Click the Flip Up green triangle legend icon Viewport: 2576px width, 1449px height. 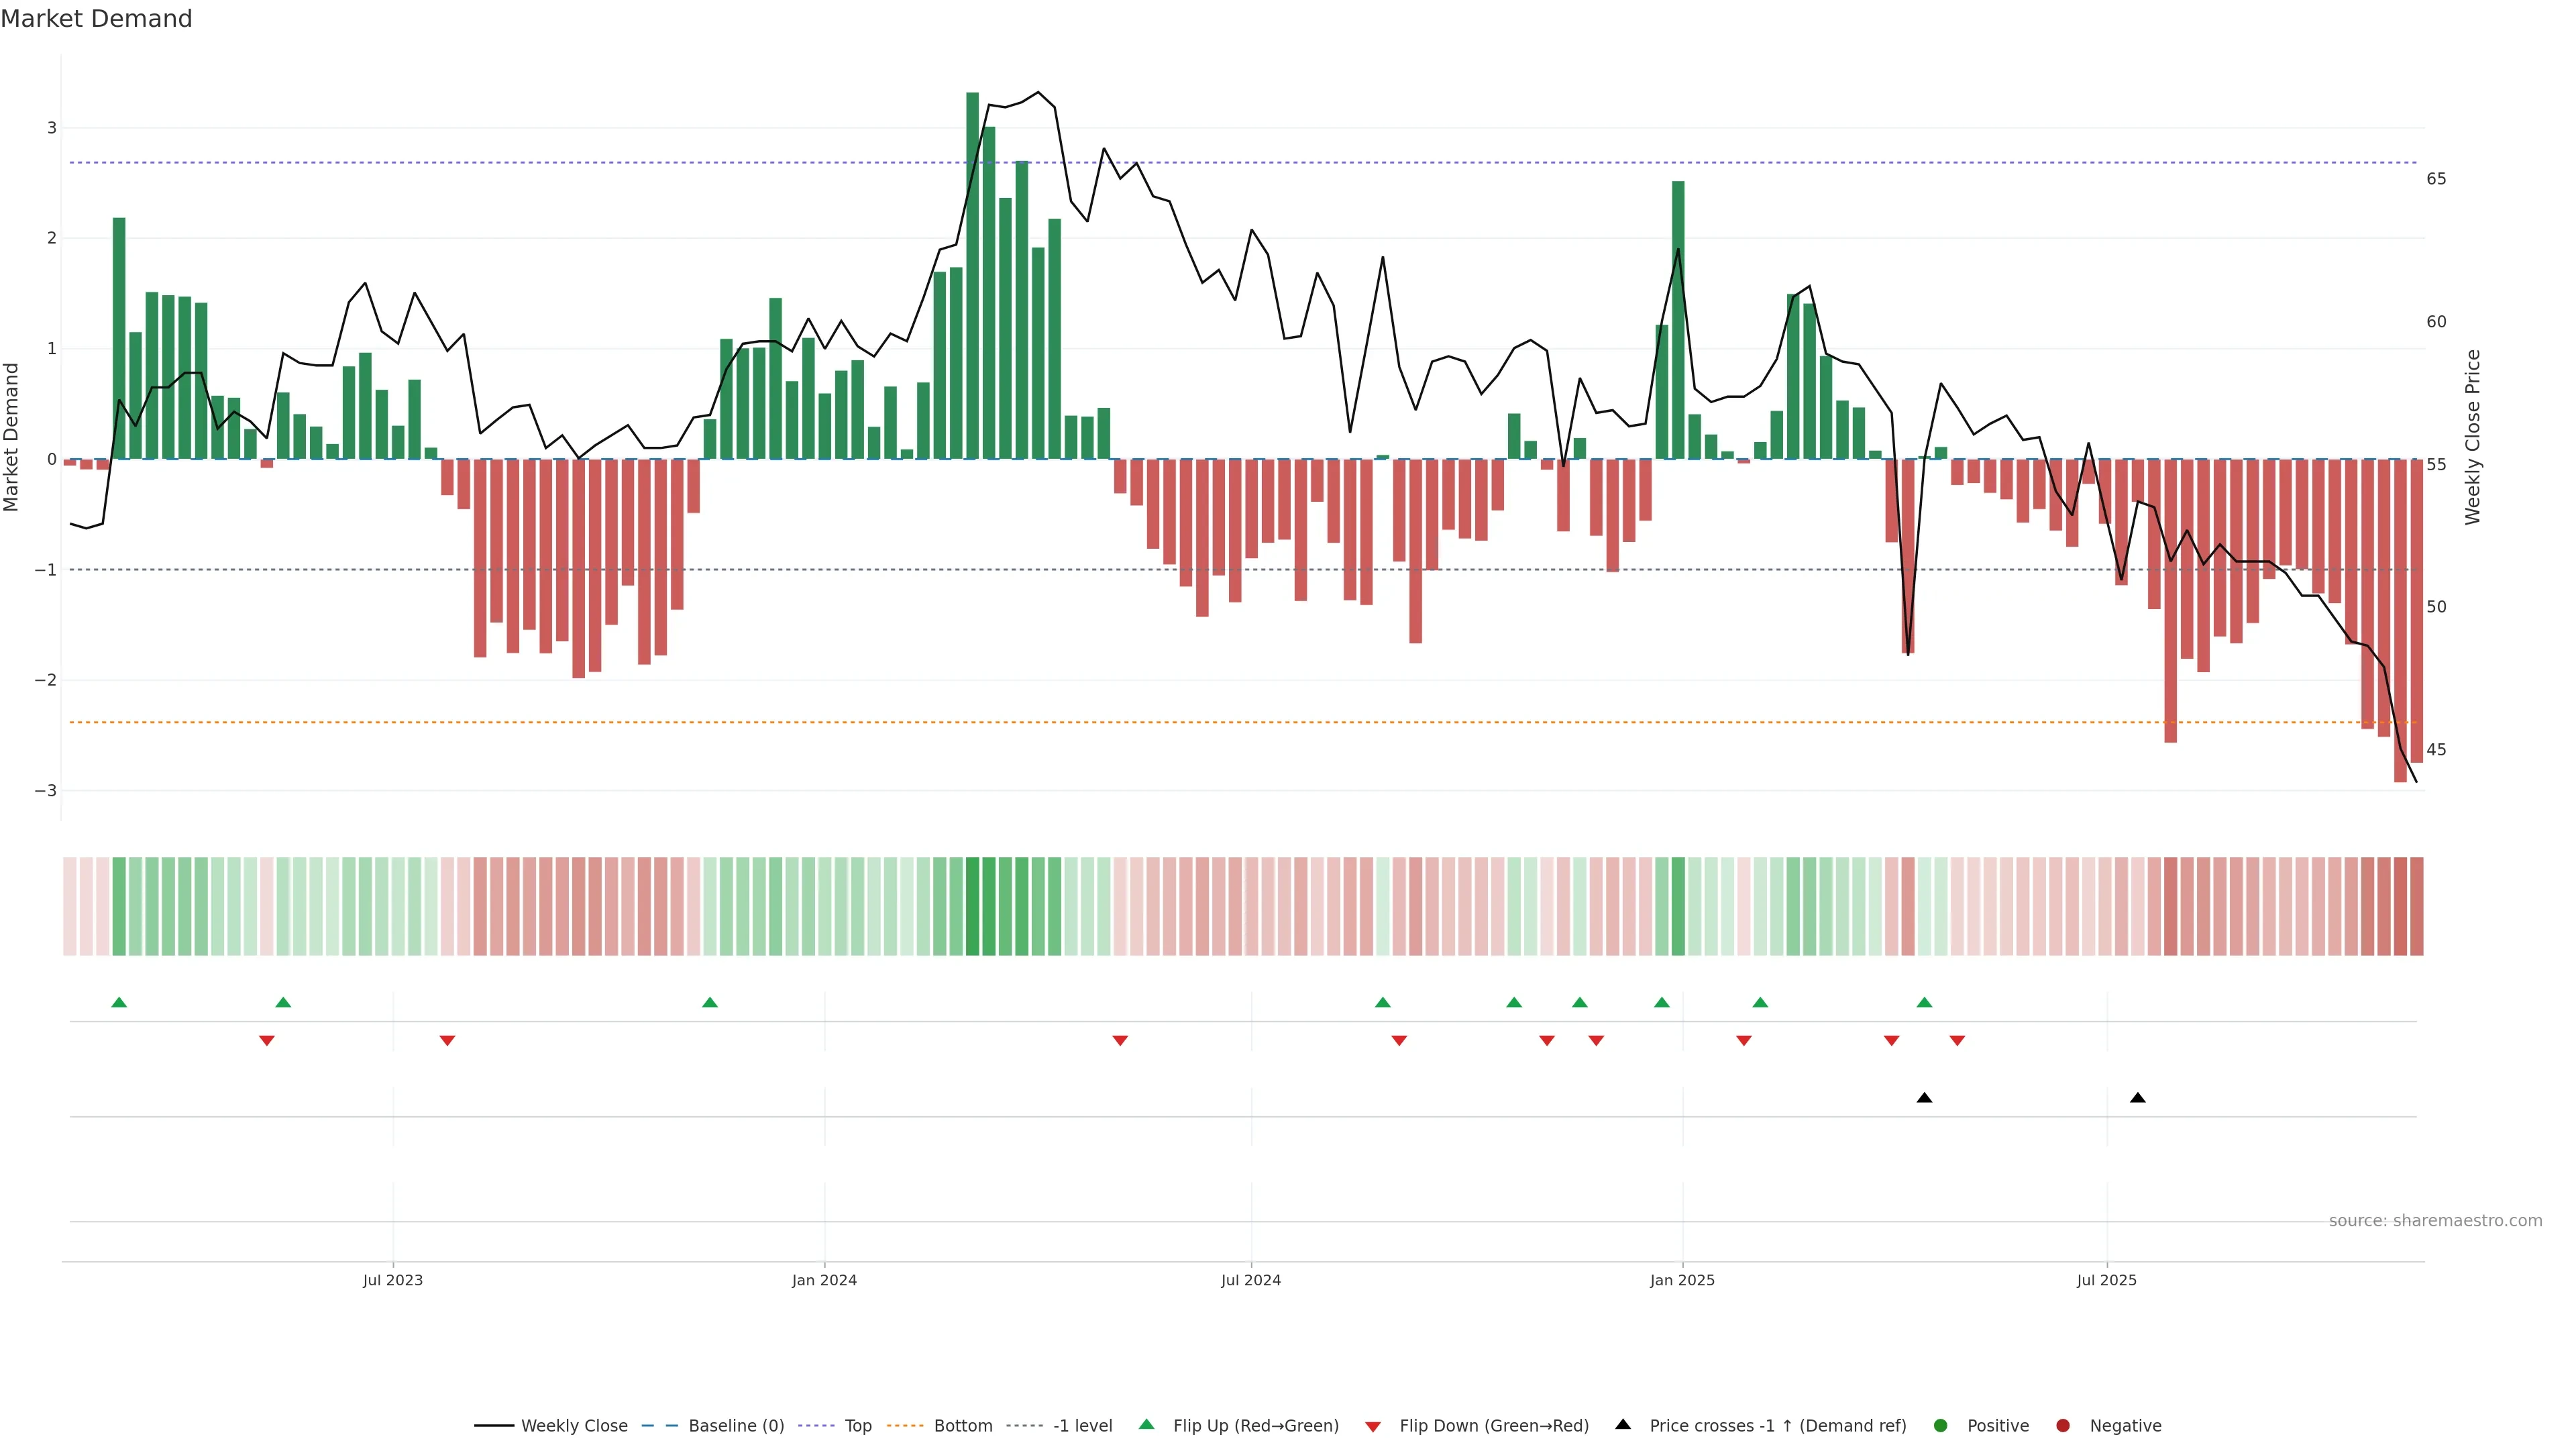tap(1146, 1424)
